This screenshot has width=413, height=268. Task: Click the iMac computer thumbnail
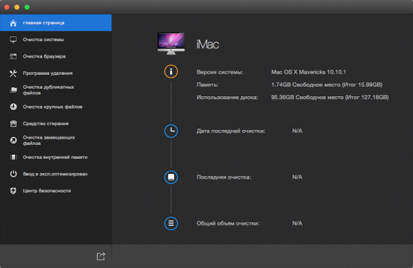pos(171,43)
